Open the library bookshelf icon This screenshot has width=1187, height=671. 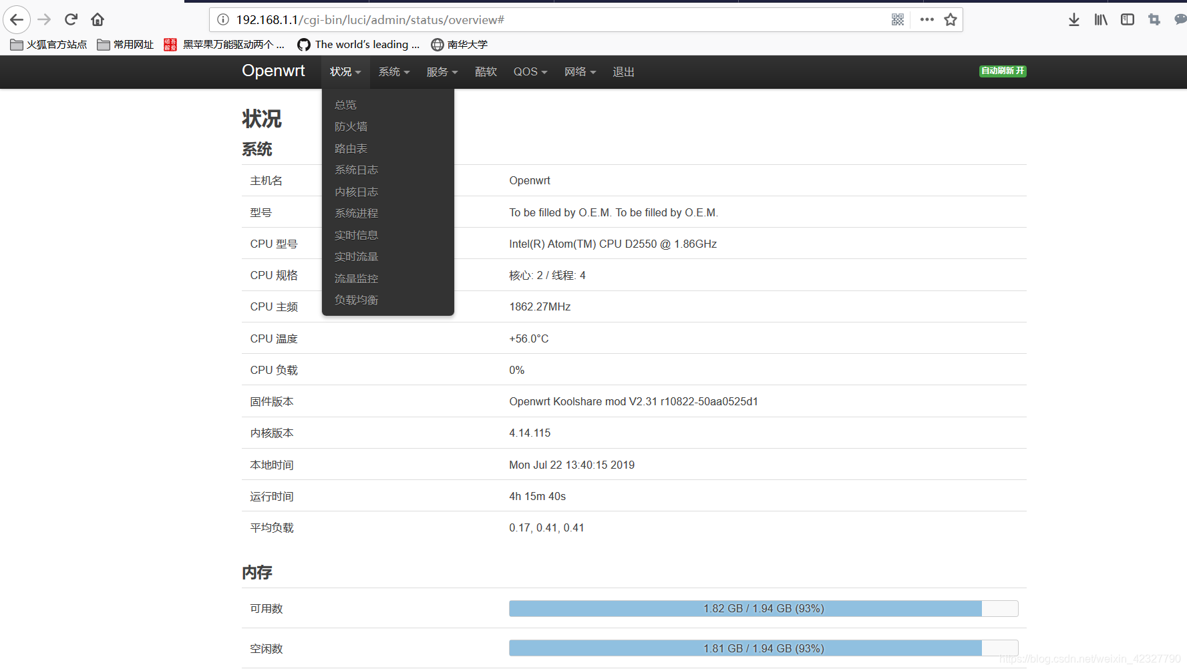click(1101, 19)
